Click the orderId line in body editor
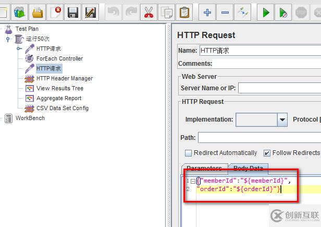This screenshot has height=227, width=321. pos(238,189)
